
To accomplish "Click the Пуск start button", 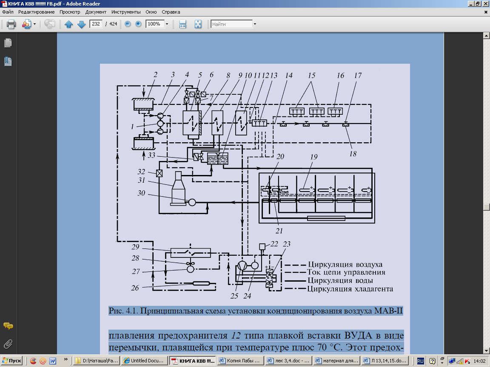I will tap(11, 361).
